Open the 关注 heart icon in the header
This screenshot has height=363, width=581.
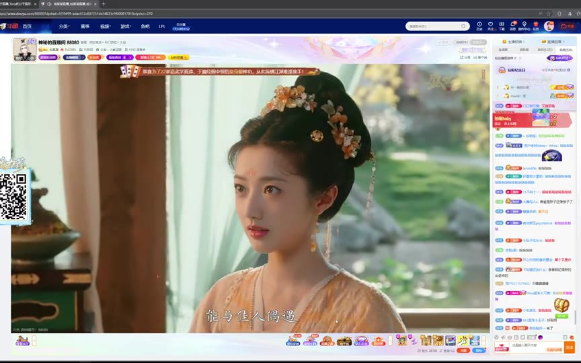pyautogui.click(x=490, y=25)
